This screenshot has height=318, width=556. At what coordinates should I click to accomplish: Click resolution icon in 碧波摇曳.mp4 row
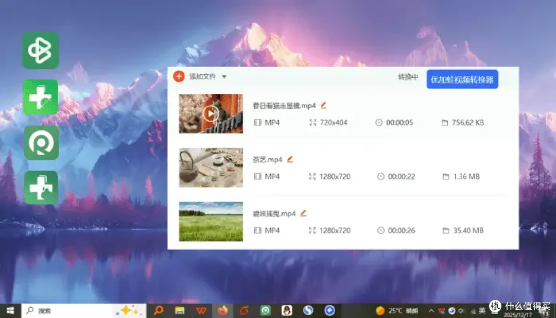tap(312, 230)
